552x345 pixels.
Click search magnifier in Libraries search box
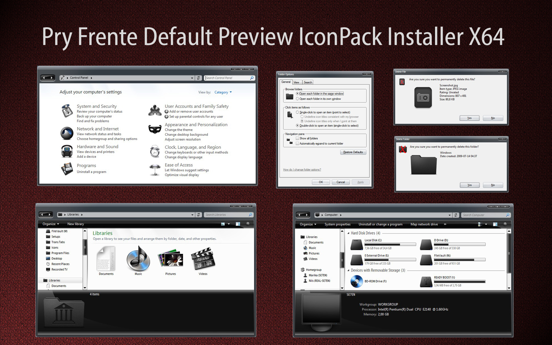[x=250, y=215]
